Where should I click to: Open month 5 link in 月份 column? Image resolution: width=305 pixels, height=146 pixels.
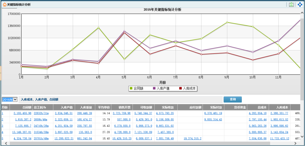tap(3, 138)
